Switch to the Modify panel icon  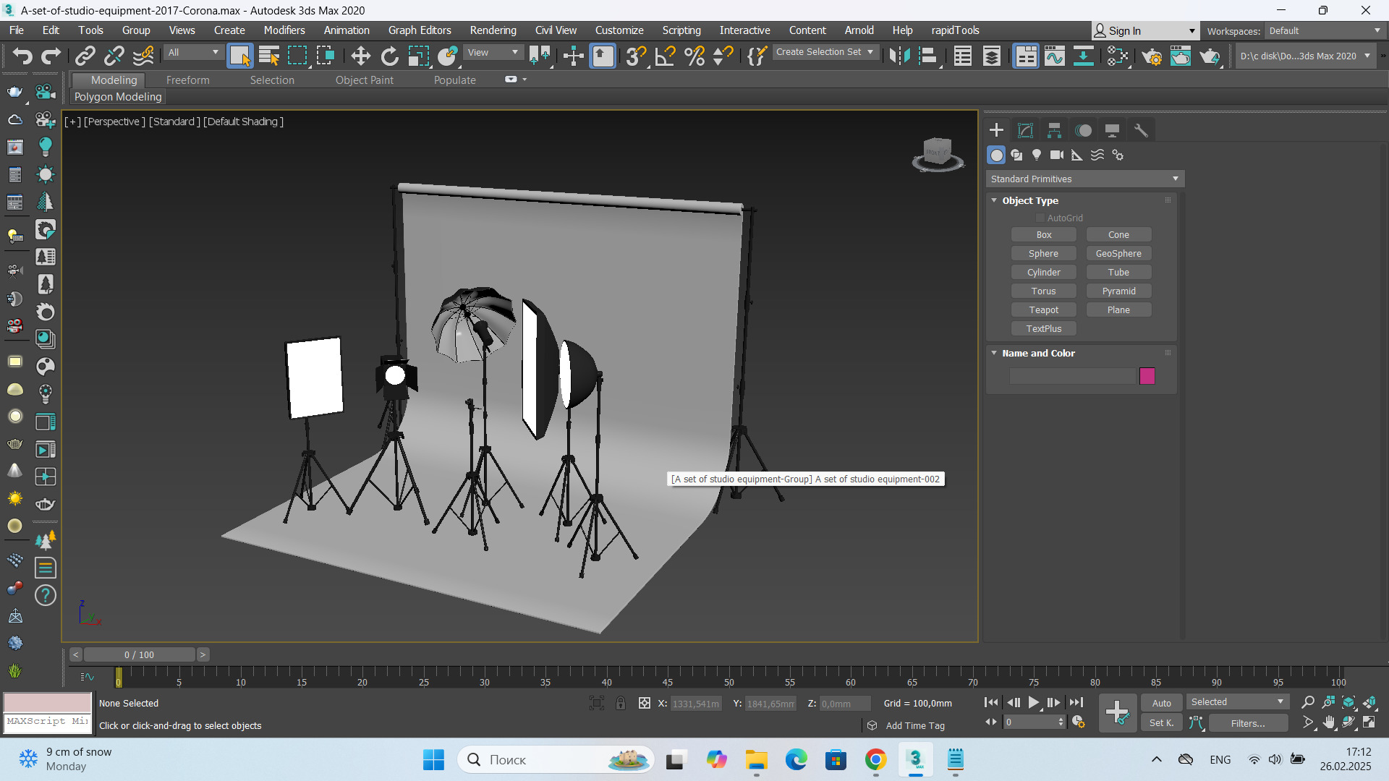[x=1025, y=130]
